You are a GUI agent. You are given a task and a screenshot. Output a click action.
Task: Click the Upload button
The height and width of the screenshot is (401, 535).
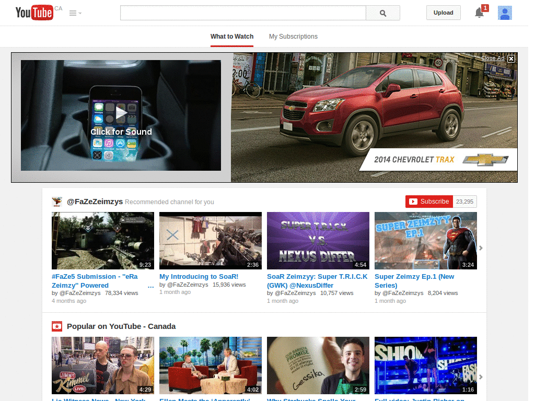(443, 13)
